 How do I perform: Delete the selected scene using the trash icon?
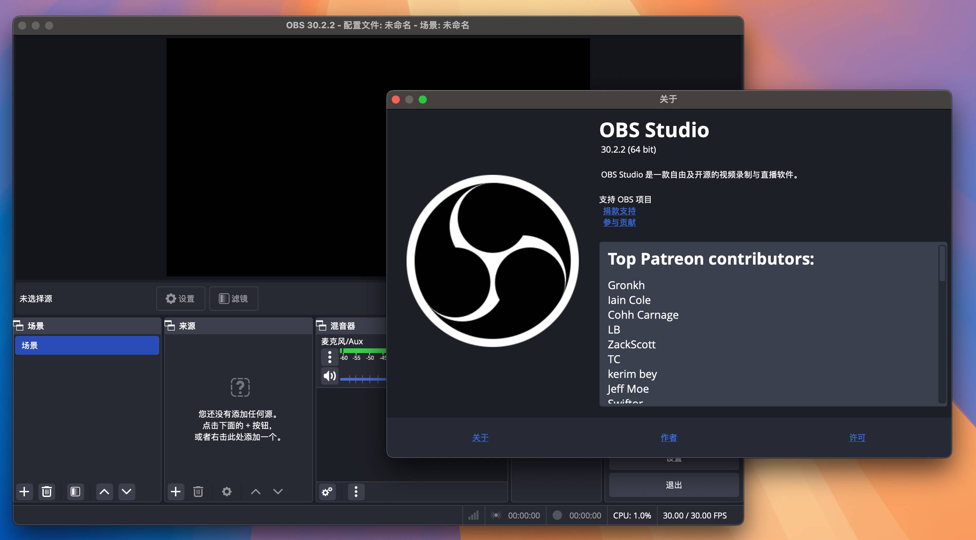pyautogui.click(x=47, y=492)
